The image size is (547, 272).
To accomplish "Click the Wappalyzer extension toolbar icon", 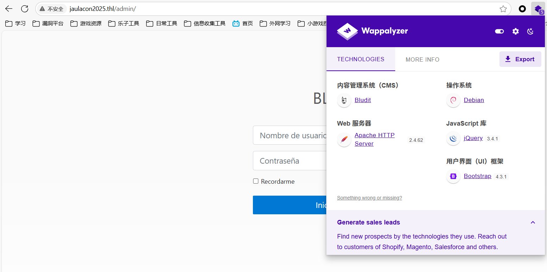I will (538, 9).
